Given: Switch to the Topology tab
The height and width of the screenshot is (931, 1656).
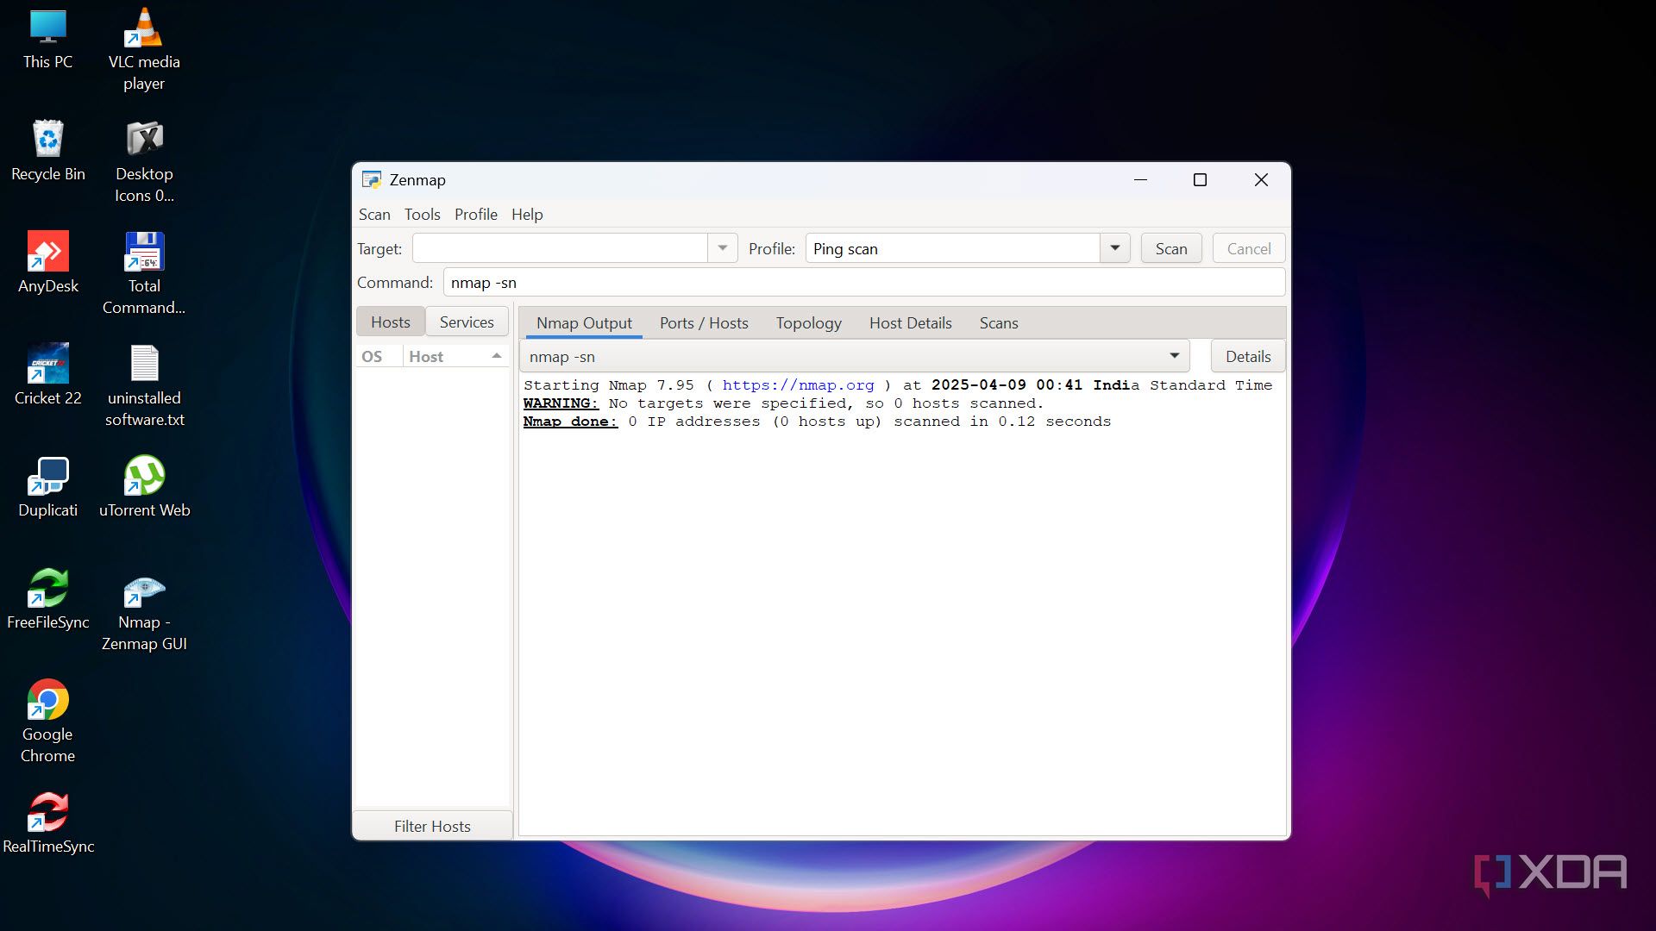Looking at the screenshot, I should [x=808, y=323].
